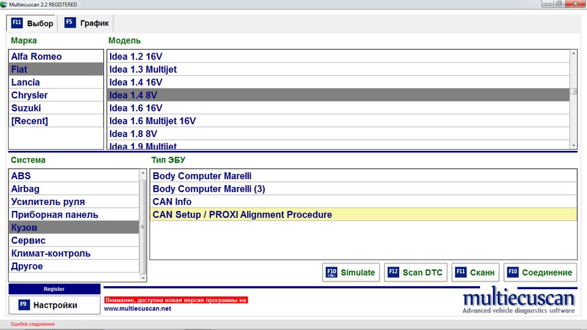This screenshot has height=330, width=587.
Task: Select model Idea 1.6 16V
Action: pyautogui.click(x=338, y=108)
